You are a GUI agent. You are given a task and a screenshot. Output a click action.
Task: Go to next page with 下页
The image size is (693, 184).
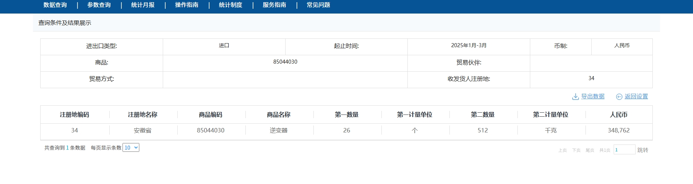[x=576, y=150]
